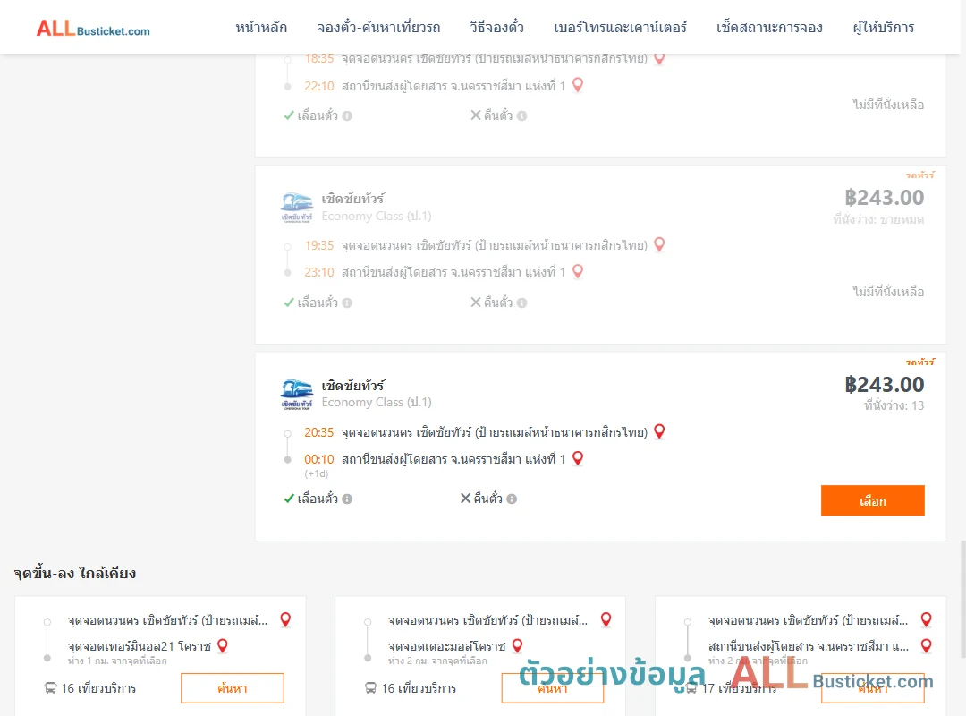Click info icon beside เลื่อนตั๋ว in 20:35 trip

tap(347, 499)
